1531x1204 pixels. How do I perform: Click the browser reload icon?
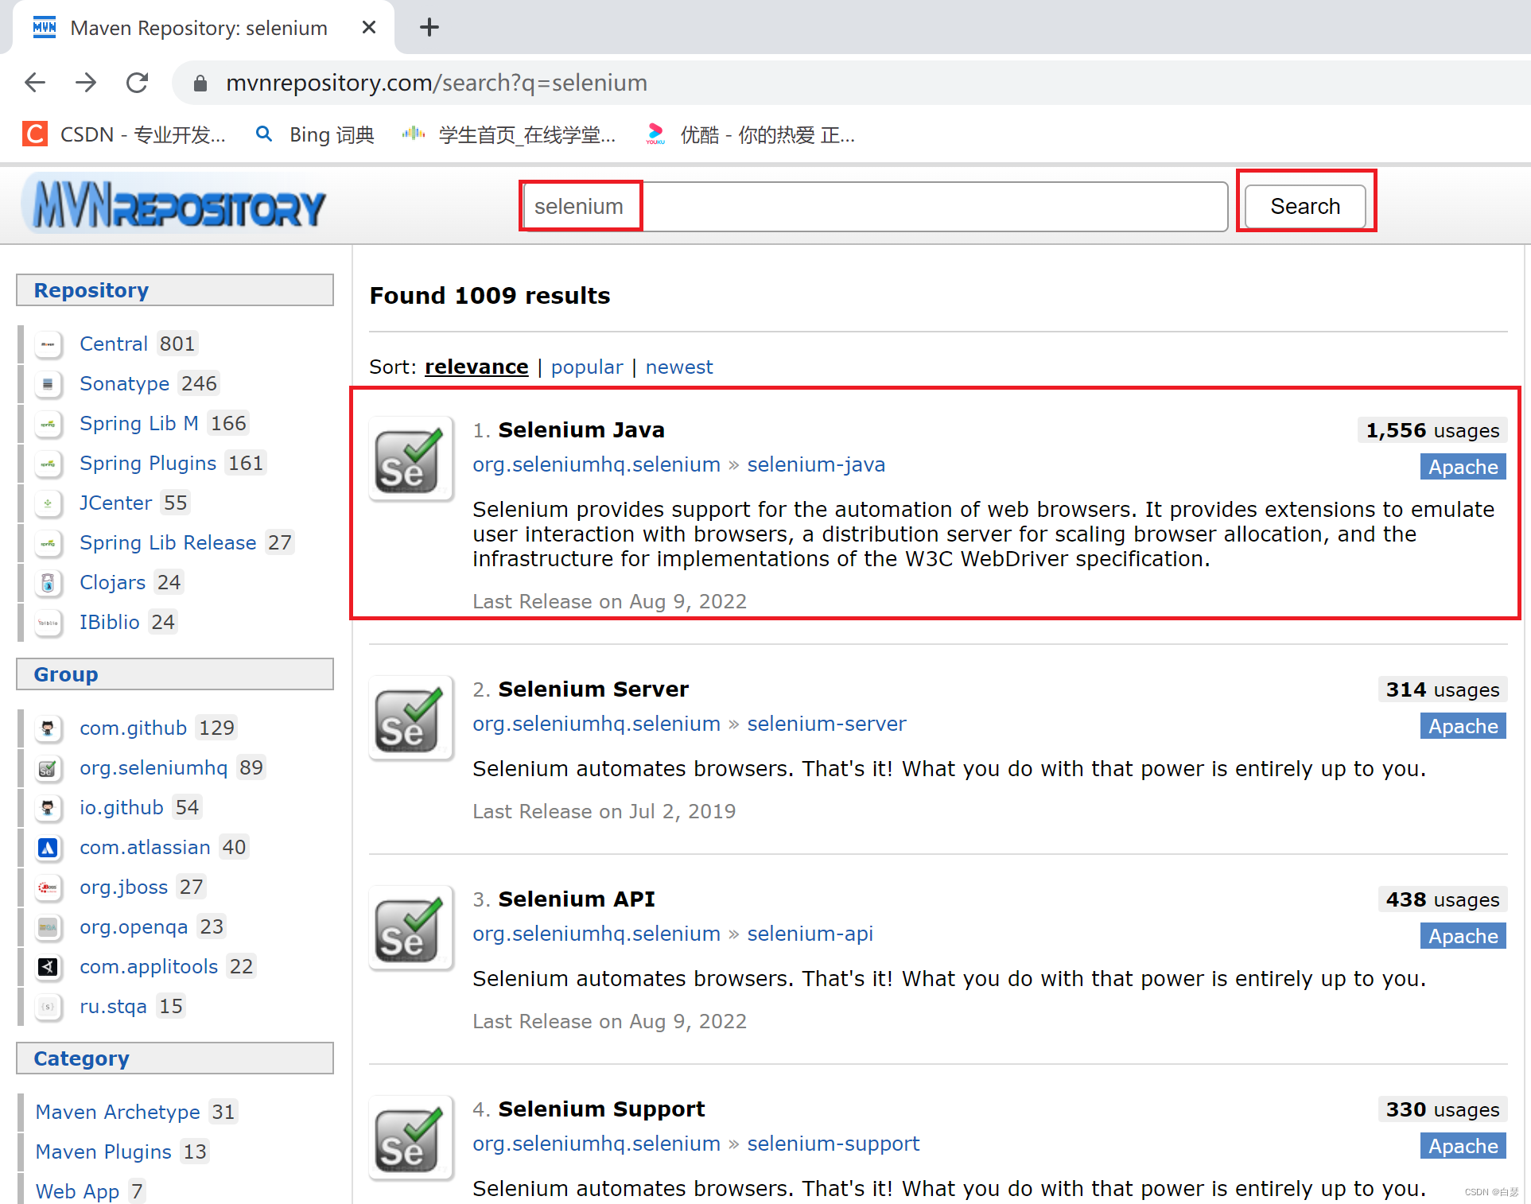tap(138, 83)
